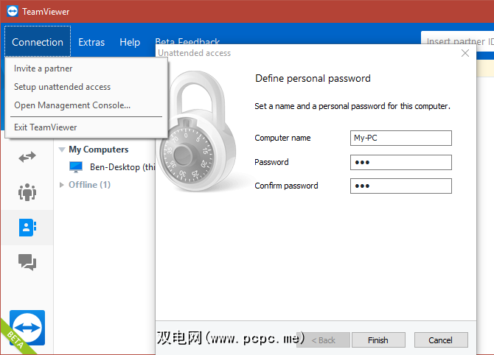Open the Extras menu

91,42
